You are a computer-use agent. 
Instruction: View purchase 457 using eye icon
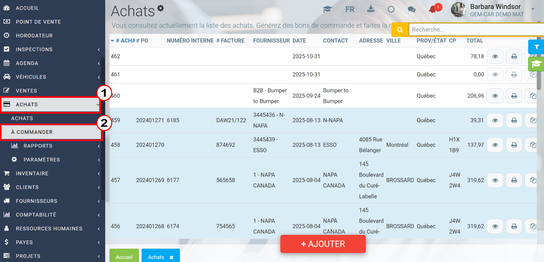pyautogui.click(x=495, y=180)
